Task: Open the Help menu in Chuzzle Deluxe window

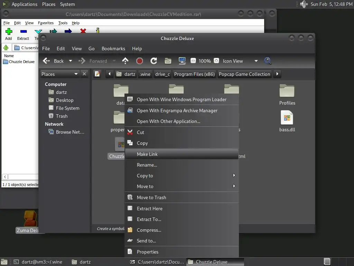Action: (x=137, y=48)
